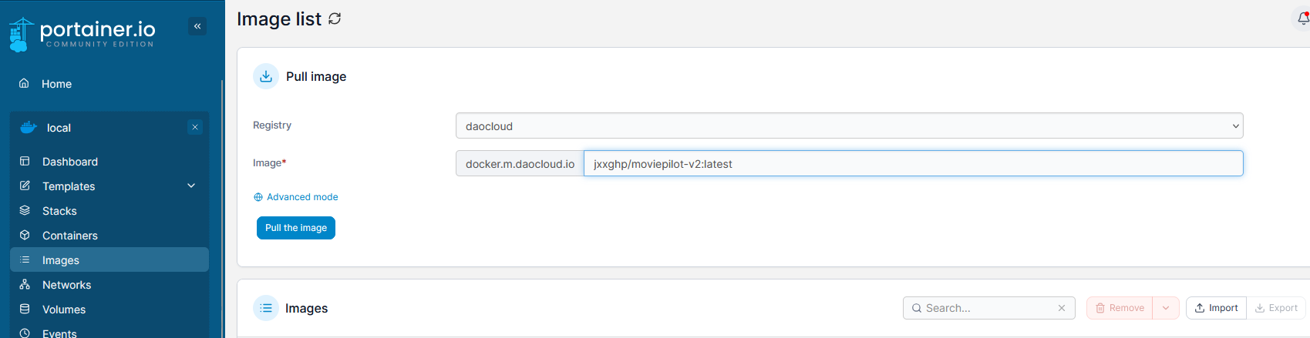The width and height of the screenshot is (1310, 338).
Task: Click the Dashboard icon in the sidebar
Action: click(x=25, y=161)
